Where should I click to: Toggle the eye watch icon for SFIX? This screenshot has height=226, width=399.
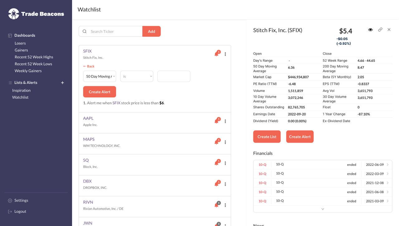[370, 30]
